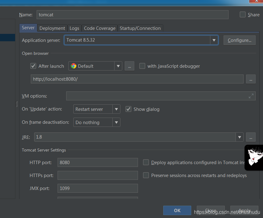Click the anime avatar thumbnail
Image resolution: width=263 pixels, height=218 pixels.
[x=254, y=158]
